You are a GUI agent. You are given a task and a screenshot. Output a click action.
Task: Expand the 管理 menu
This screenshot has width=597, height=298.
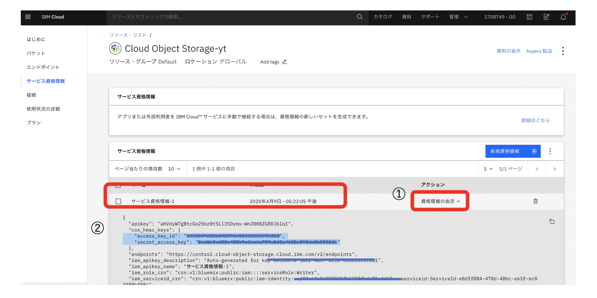coord(458,17)
